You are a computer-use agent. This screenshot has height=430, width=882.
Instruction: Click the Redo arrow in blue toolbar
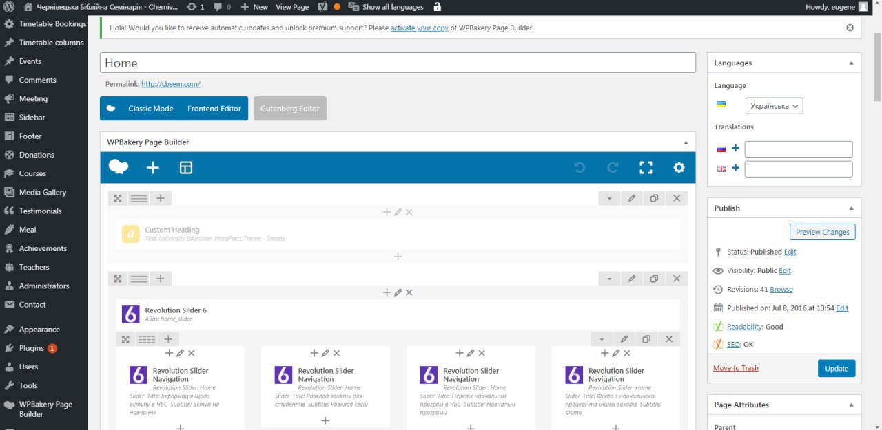pyautogui.click(x=613, y=167)
